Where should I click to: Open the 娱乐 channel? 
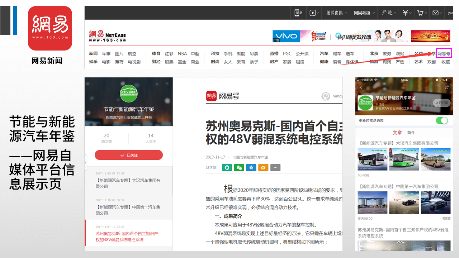click(x=93, y=62)
